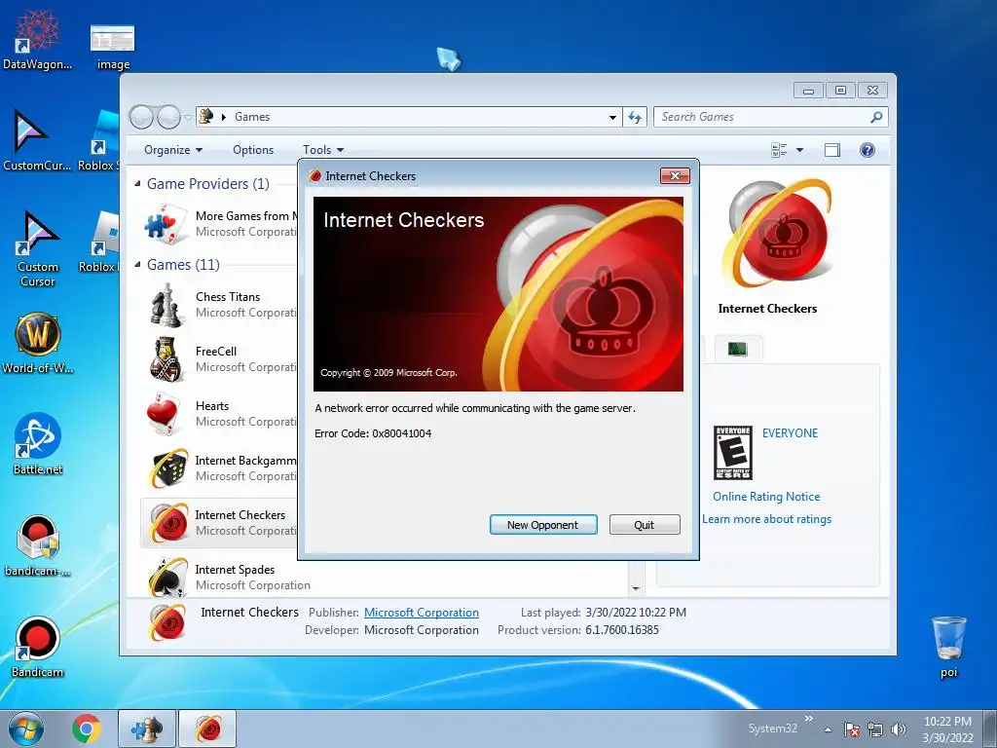
Task: Open the image file on desktop
Action: click(113, 47)
